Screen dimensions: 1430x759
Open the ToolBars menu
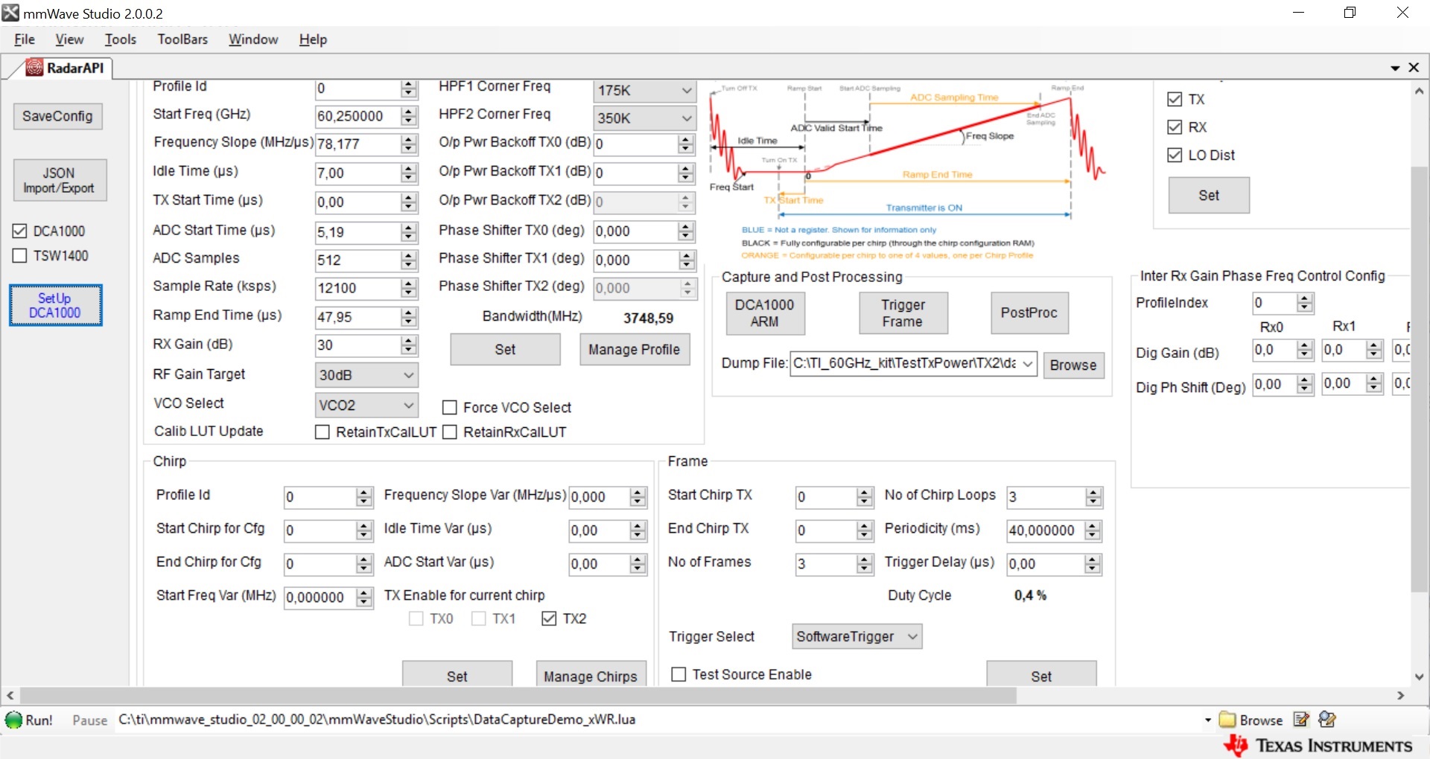(x=182, y=39)
